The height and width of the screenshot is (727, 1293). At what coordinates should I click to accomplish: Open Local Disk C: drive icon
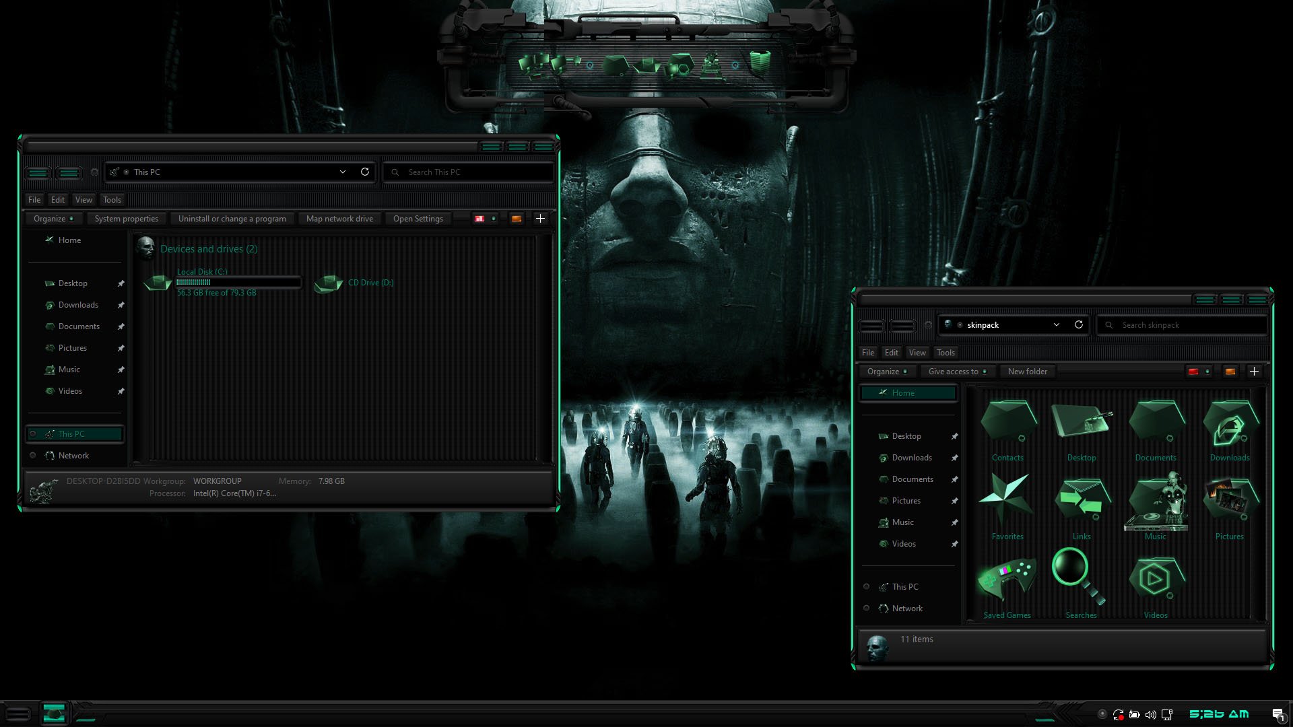(157, 281)
